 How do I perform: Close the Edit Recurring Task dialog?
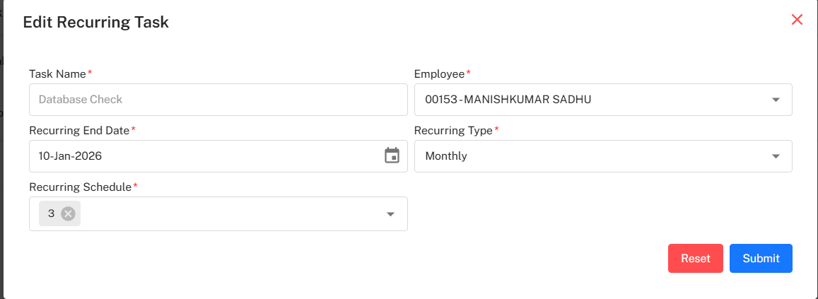tap(797, 20)
